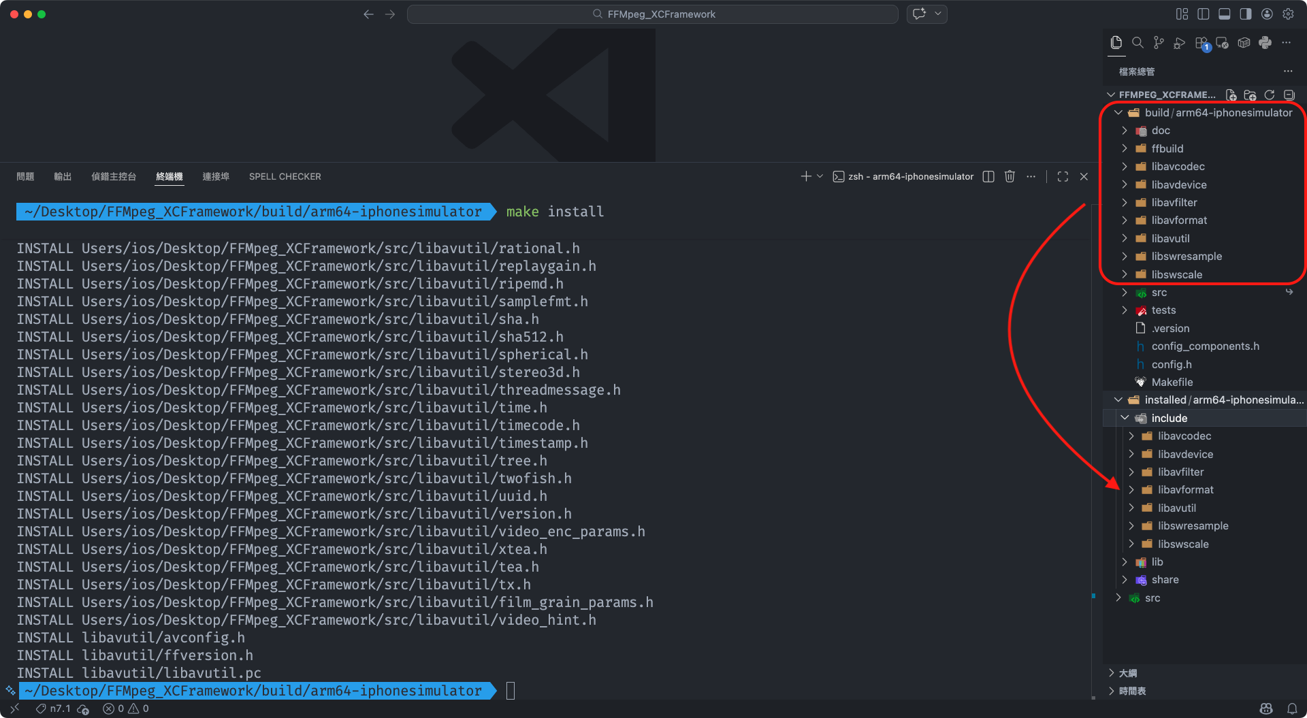Collapse the include folder

[1169, 418]
